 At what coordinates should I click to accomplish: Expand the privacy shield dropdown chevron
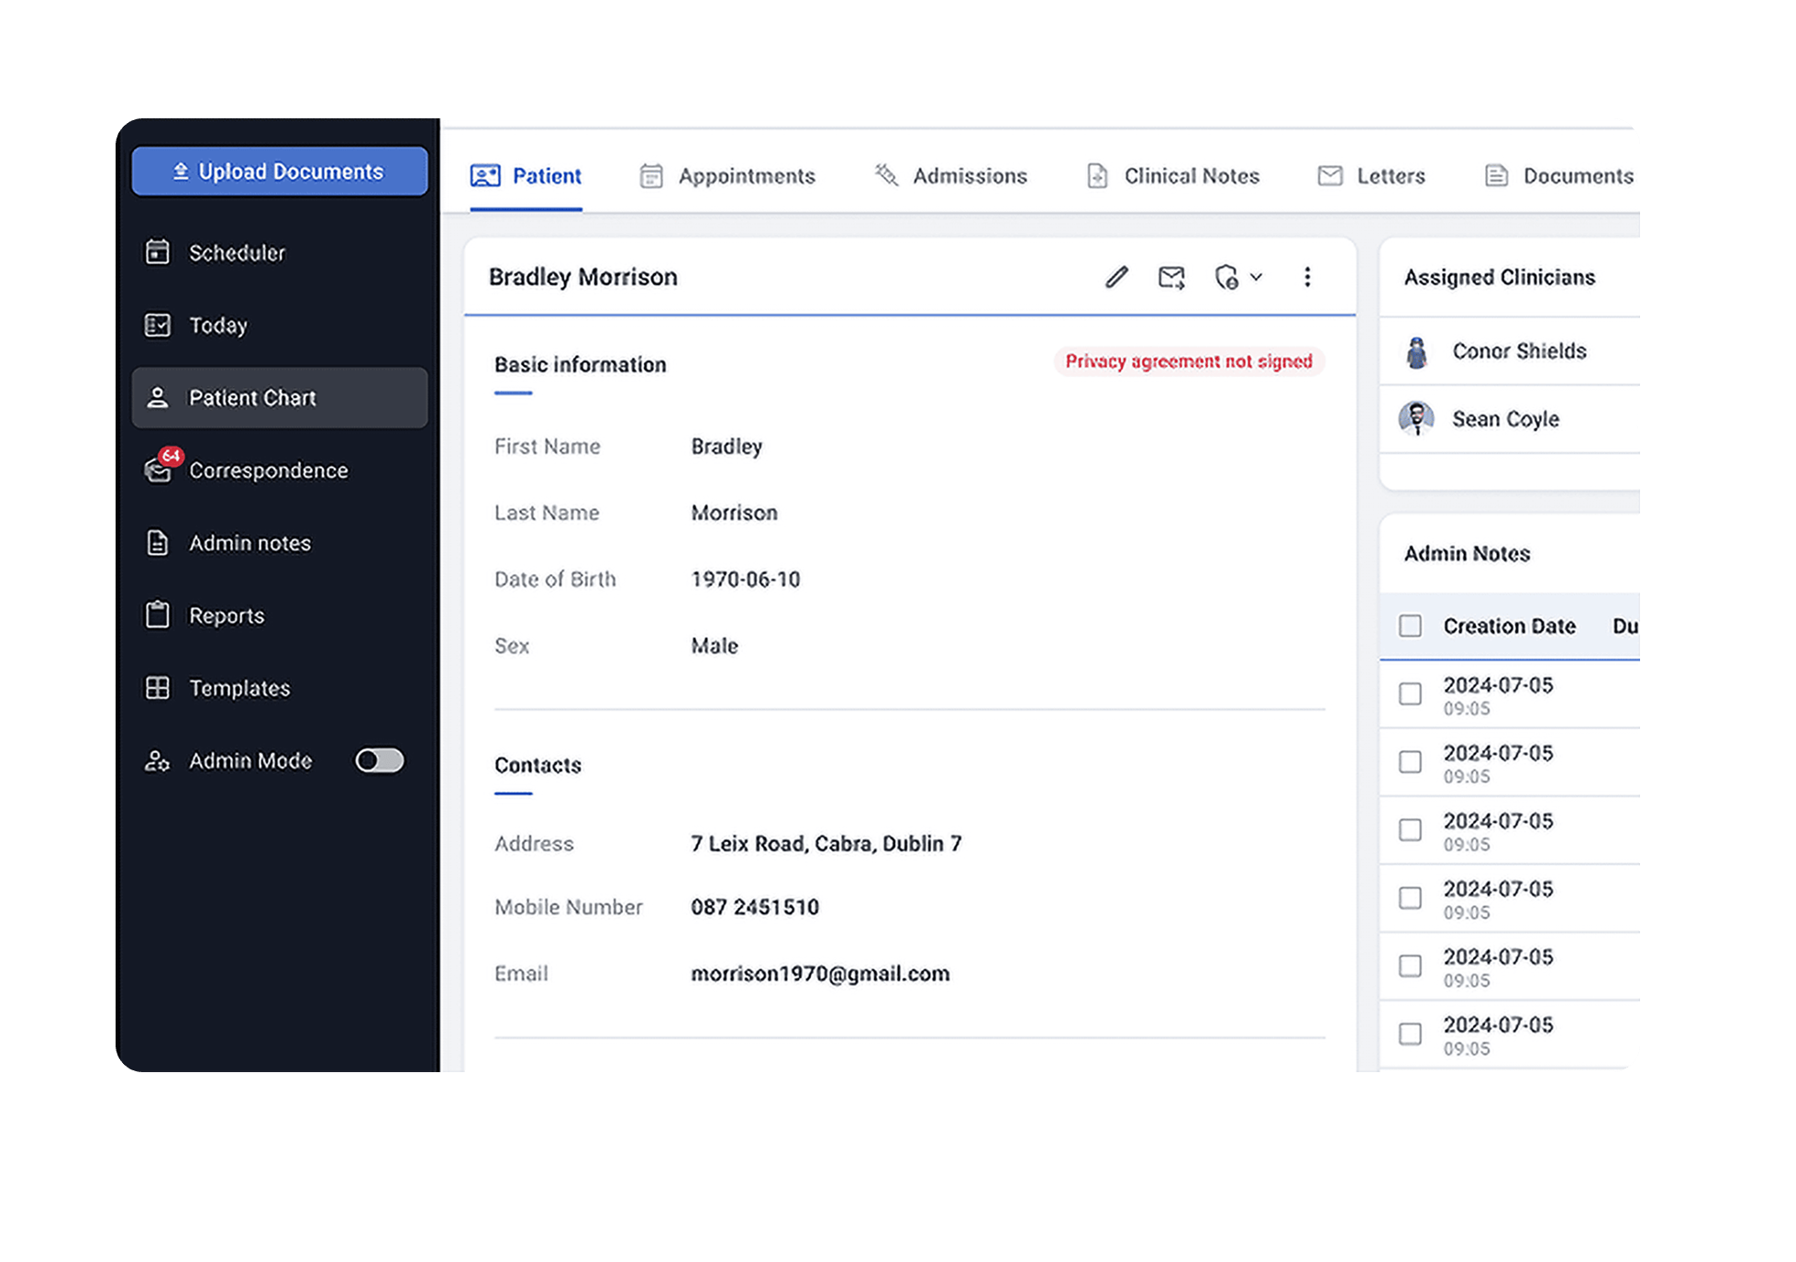pos(1256,277)
